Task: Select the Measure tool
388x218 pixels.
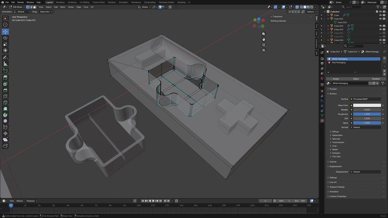Action: pos(5,64)
